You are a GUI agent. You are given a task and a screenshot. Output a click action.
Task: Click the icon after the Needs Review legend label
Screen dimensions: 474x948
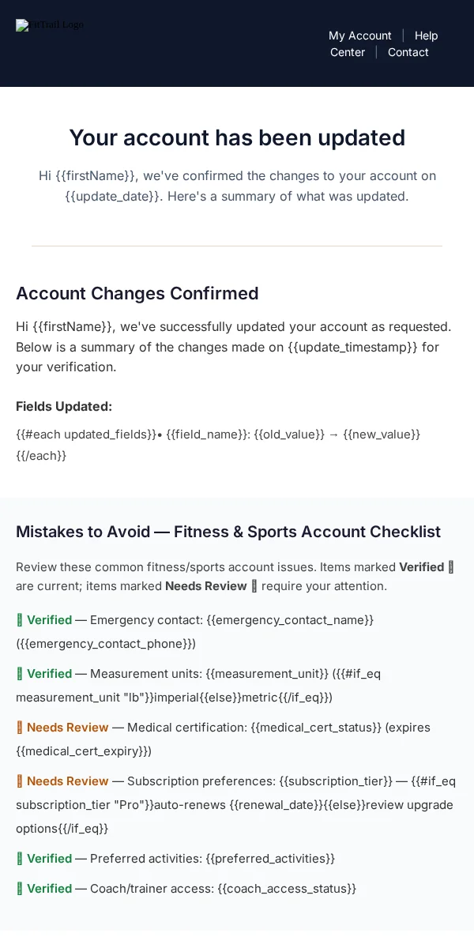click(254, 586)
